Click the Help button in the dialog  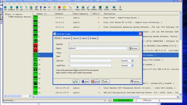click(x=105, y=81)
